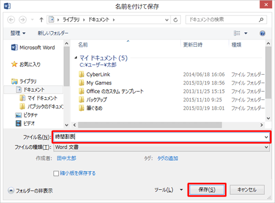Screen dimensions: 275x203
Task: Click the 筆ぐるめ folder icon
Action: coord(81,108)
